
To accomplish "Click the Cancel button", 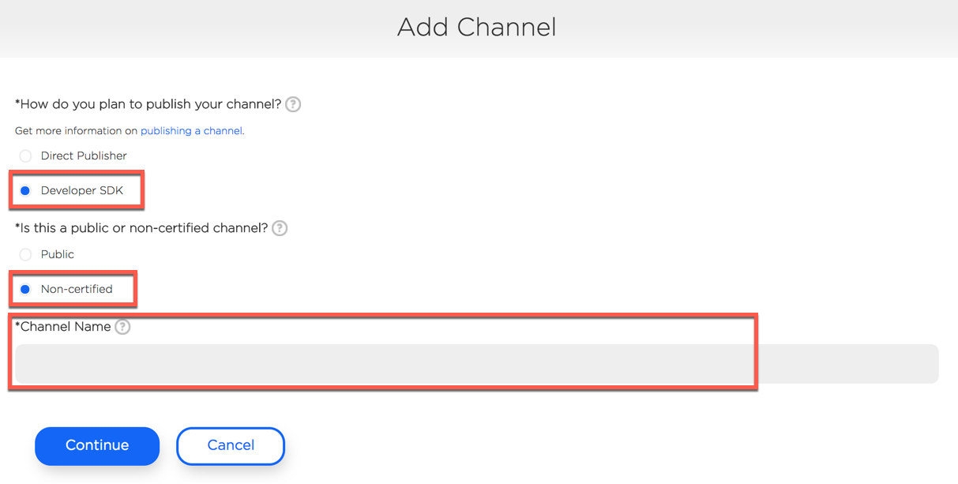I will point(231,445).
